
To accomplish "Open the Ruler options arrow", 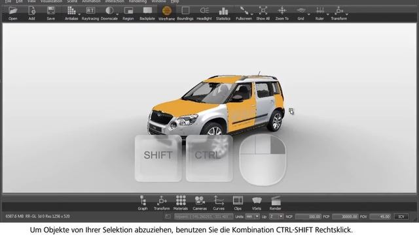I will (327, 14).
